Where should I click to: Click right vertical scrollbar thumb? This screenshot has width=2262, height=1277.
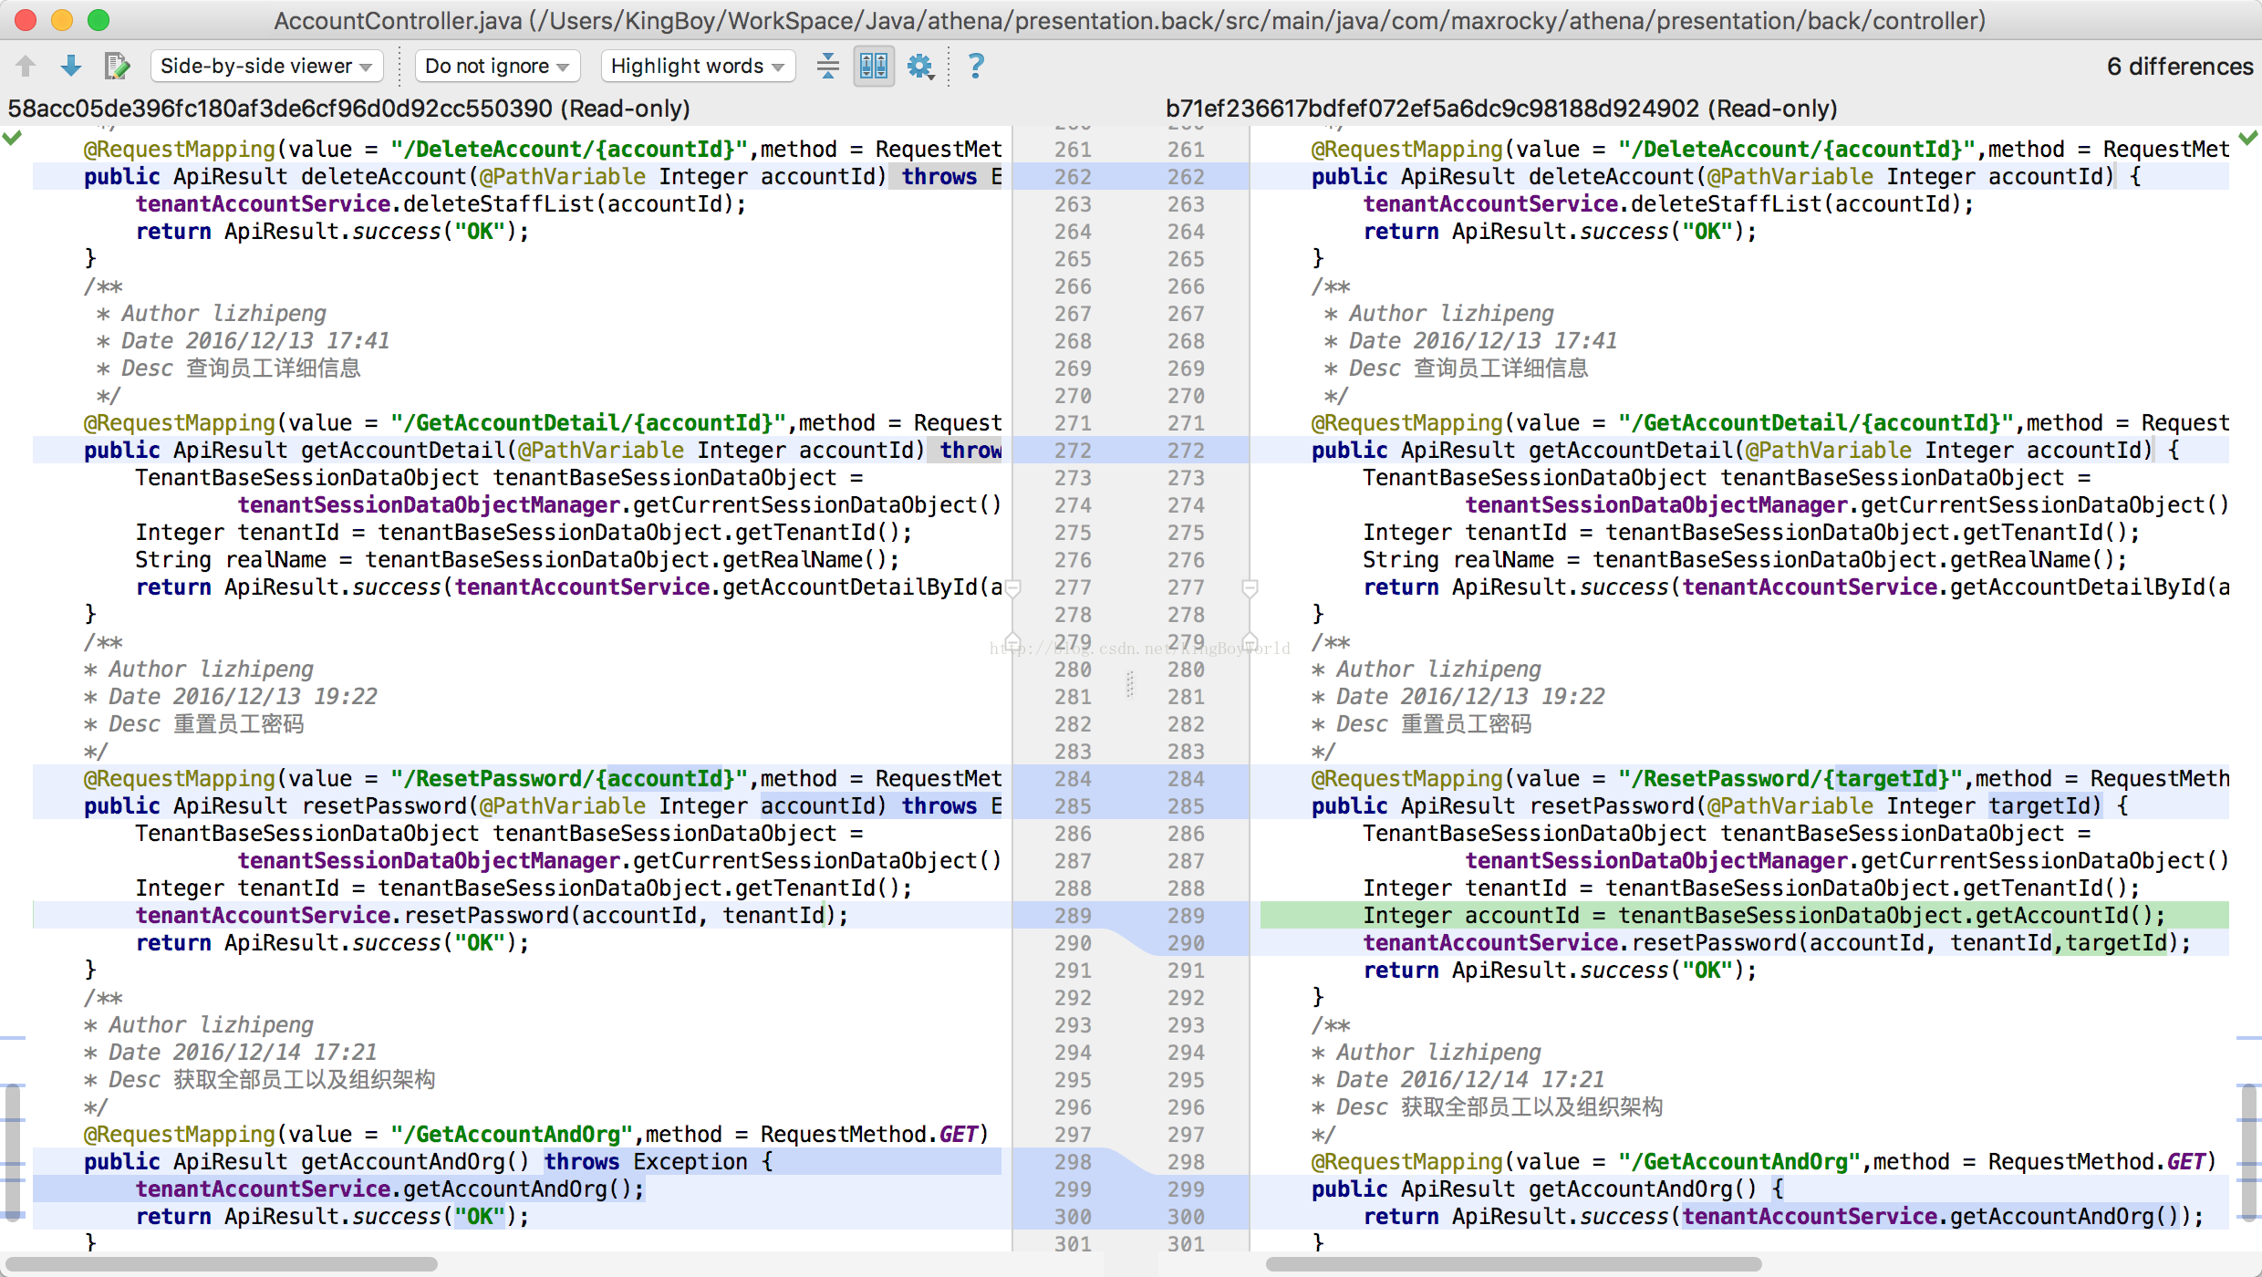coord(2249,1153)
